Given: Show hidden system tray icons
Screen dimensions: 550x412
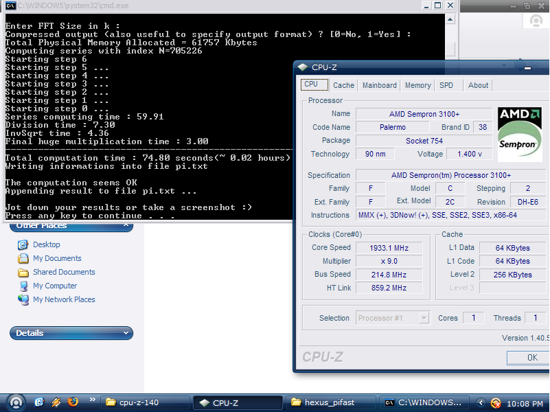Looking at the screenshot, I should pyautogui.click(x=482, y=403).
